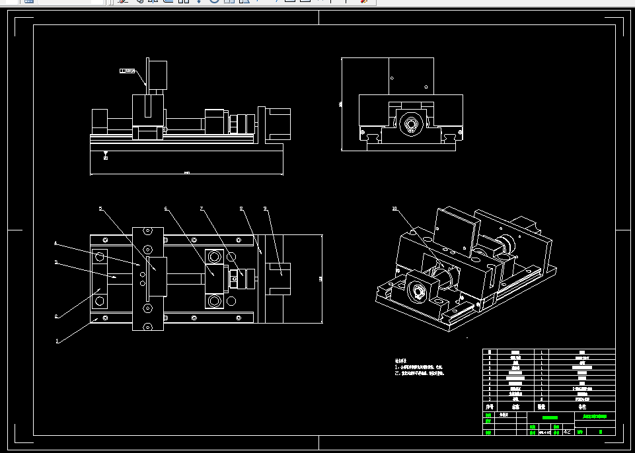Click the 备注 header cell in parts list

point(582,407)
